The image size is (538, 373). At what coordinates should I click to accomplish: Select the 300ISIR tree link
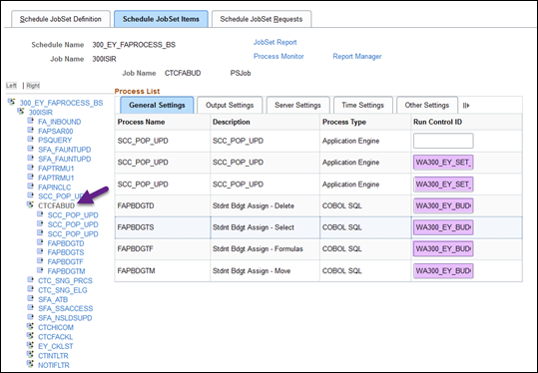pos(41,113)
